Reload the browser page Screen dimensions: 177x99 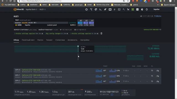pyautogui.click(x=11, y=1)
